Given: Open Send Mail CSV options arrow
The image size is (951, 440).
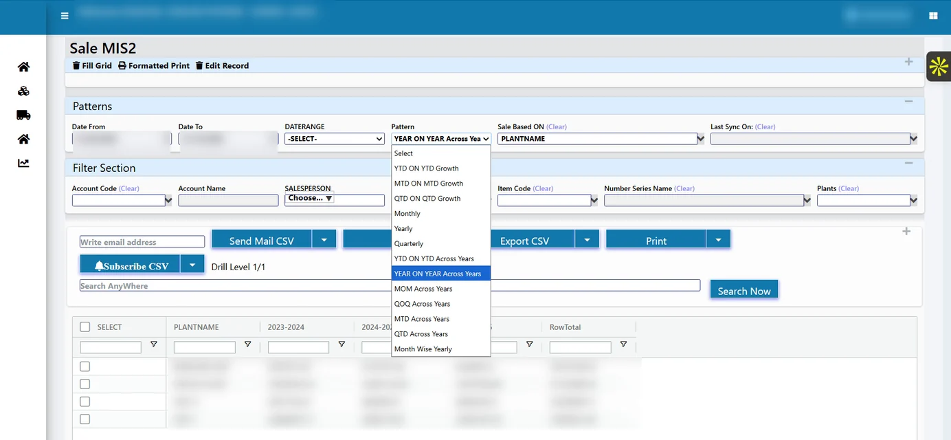Looking at the screenshot, I should click(x=324, y=239).
